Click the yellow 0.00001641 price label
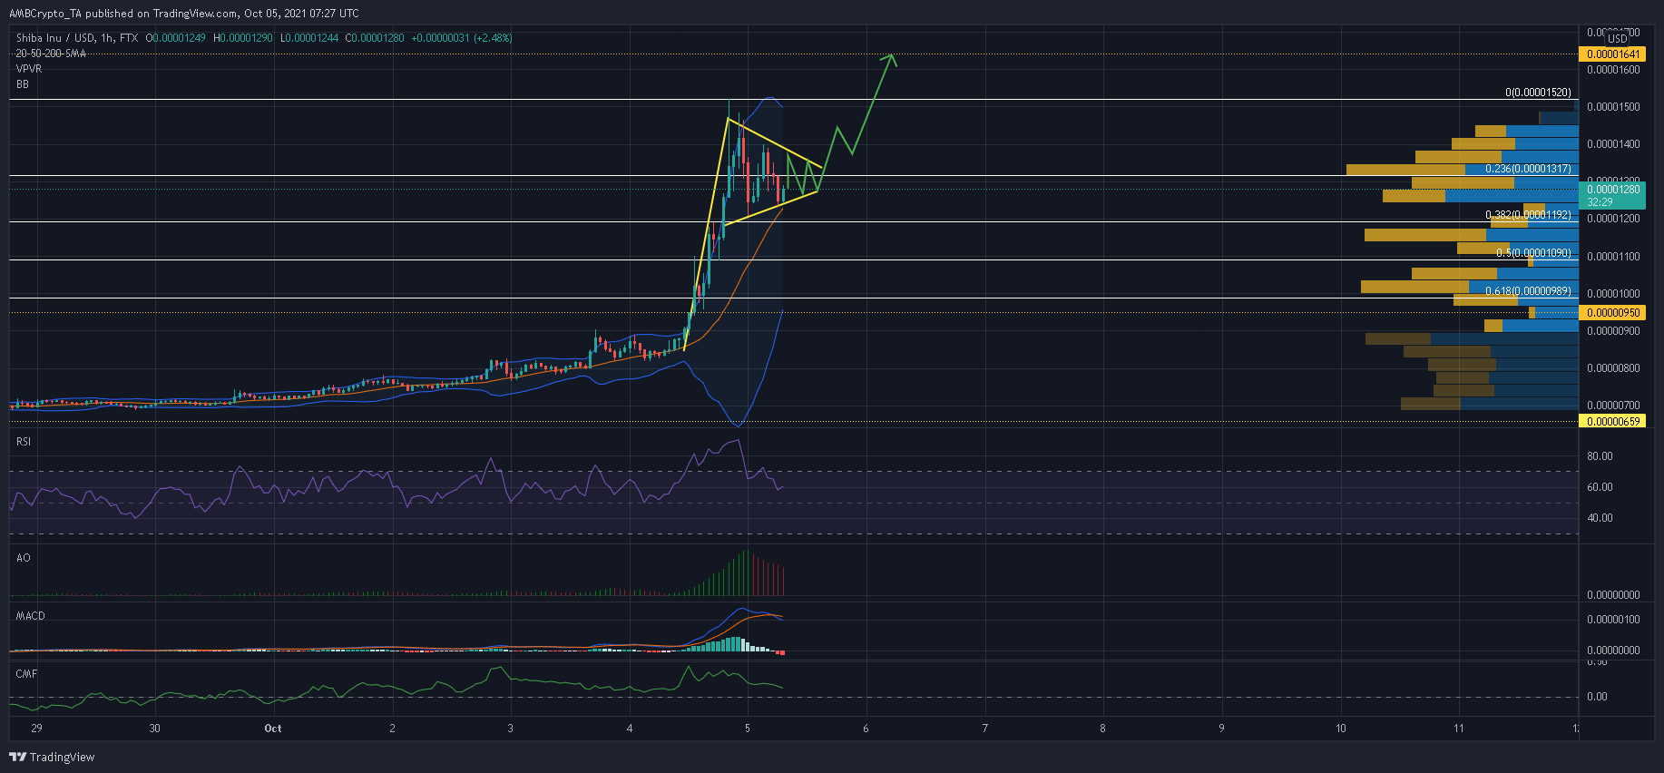 [x=1612, y=54]
